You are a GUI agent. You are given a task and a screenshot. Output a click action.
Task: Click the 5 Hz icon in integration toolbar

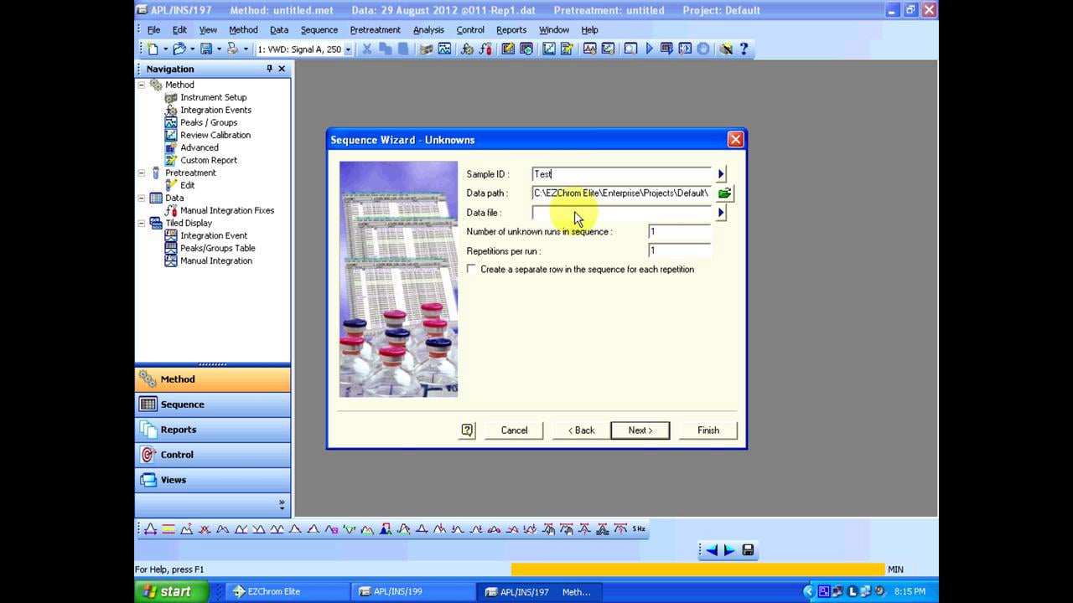click(x=639, y=529)
